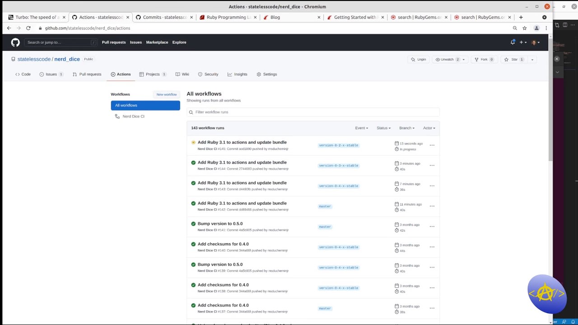Click the Filter workflow runs field
Image resolution: width=578 pixels, height=325 pixels.
point(313,112)
